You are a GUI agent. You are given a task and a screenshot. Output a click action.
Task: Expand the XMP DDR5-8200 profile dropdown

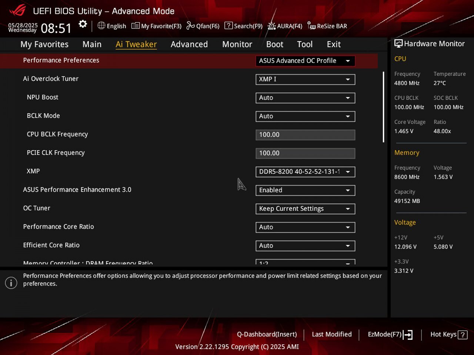click(x=306, y=172)
